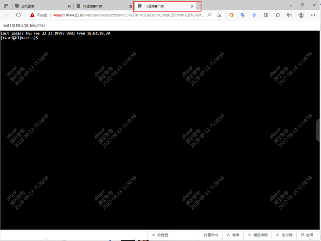Click the browser refresh icon
Screen dimensions: 321x241
tap(19, 15)
